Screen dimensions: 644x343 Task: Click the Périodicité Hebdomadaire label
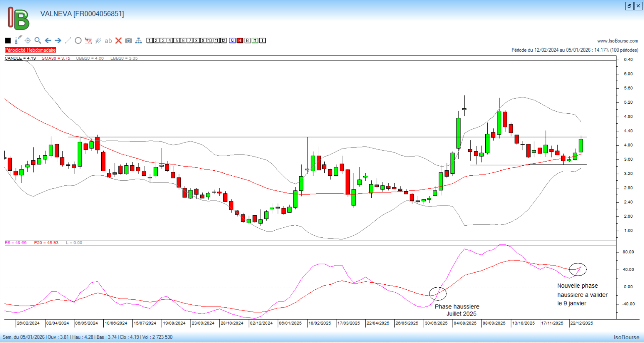(x=31, y=50)
